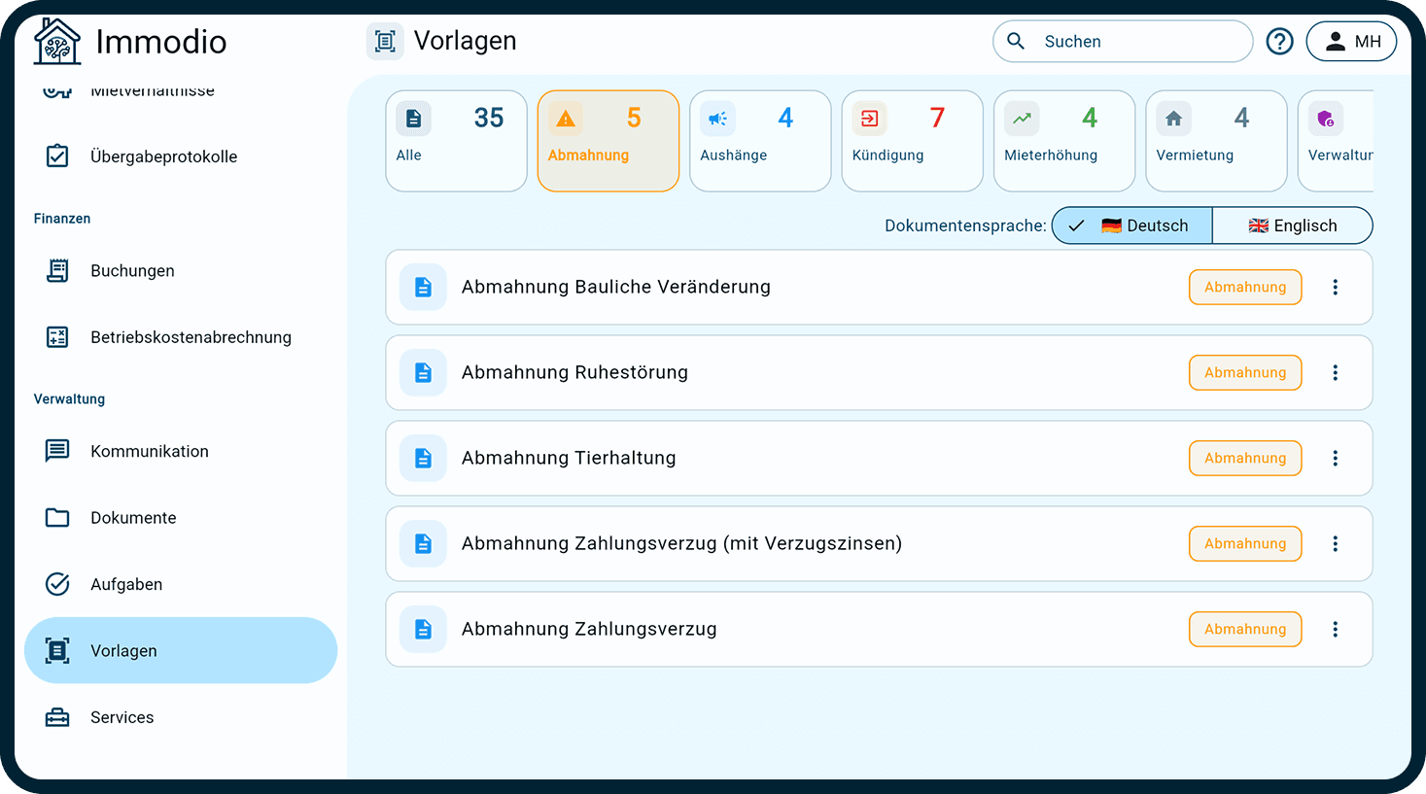Click the Aushänge megaphone icon
The width and height of the screenshot is (1426, 794).
tap(717, 119)
